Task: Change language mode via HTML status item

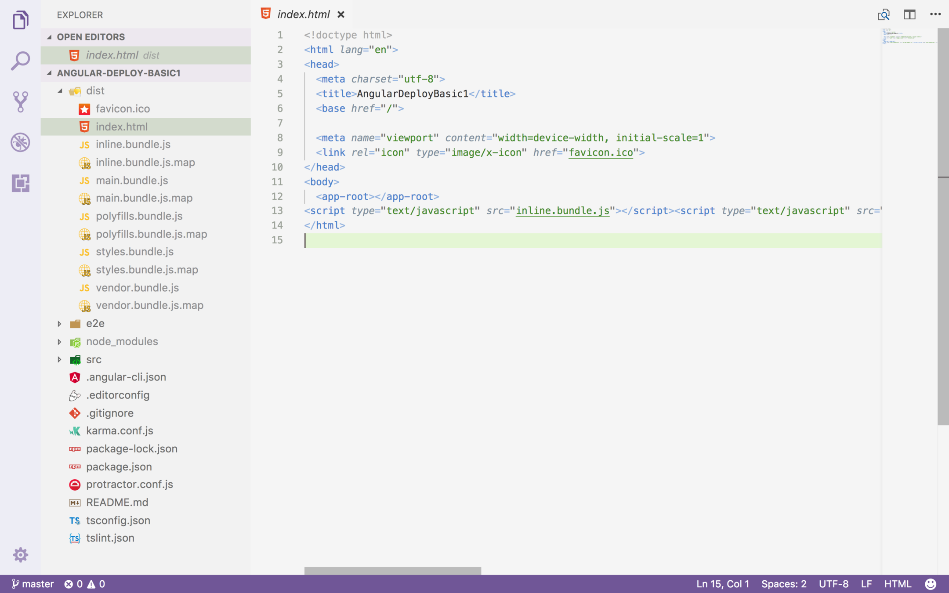Action: (897, 584)
